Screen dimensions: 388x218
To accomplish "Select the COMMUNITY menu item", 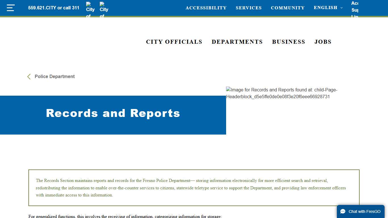I will click(288, 8).
